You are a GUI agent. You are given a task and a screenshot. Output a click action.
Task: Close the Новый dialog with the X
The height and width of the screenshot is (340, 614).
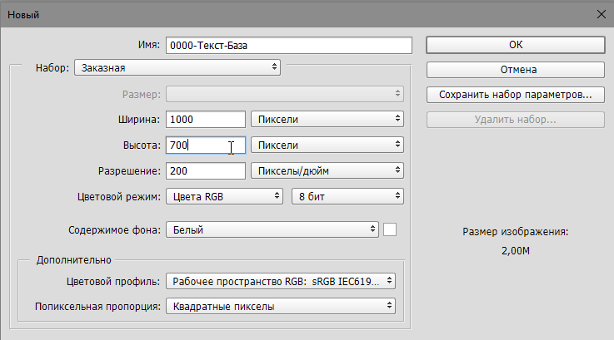tap(600, 14)
